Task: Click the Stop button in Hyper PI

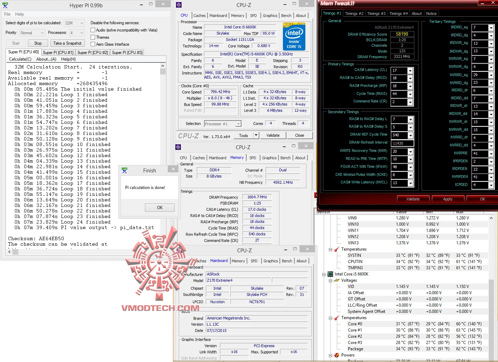Action: click(38, 43)
